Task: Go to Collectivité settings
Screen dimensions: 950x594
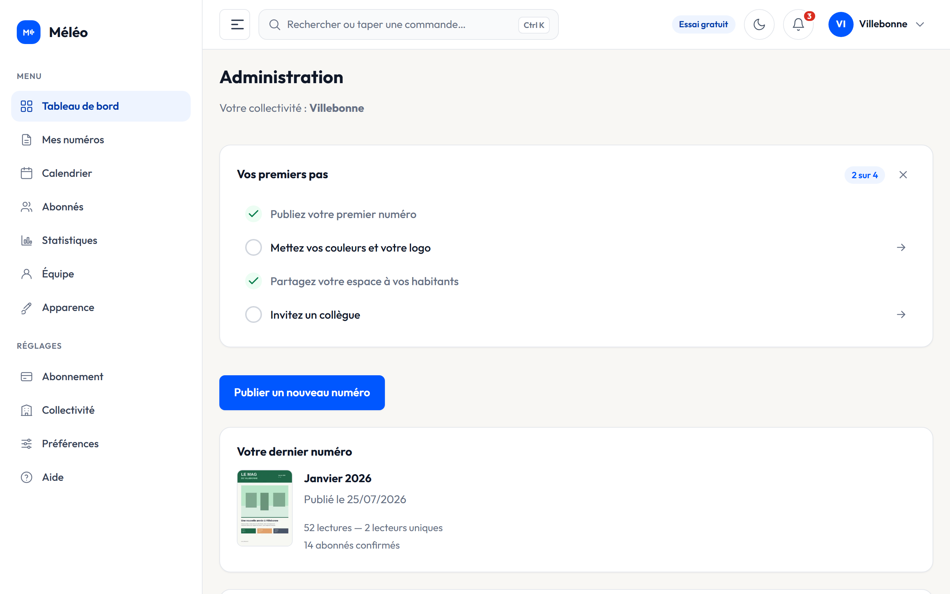Action: (x=101, y=410)
